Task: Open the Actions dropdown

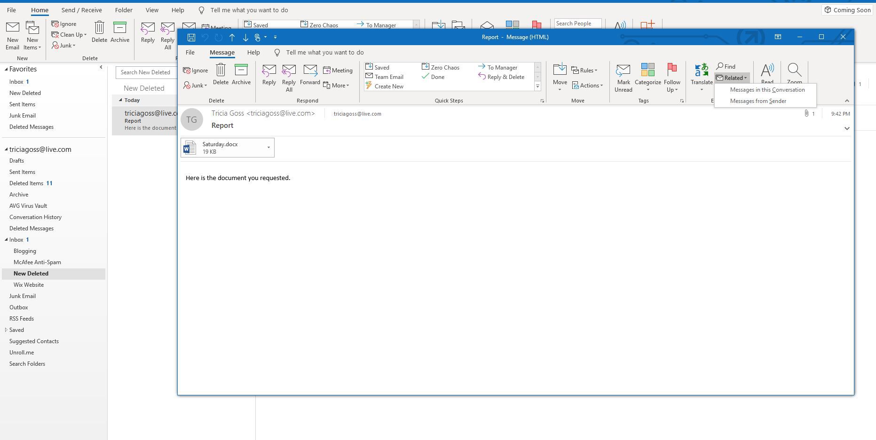Action: click(587, 85)
